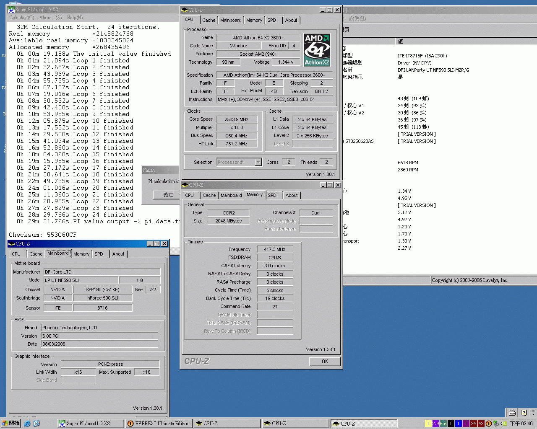Activate EVEREST Ultimate Edition taskbar button
The height and width of the screenshot is (429, 537).
click(159, 424)
